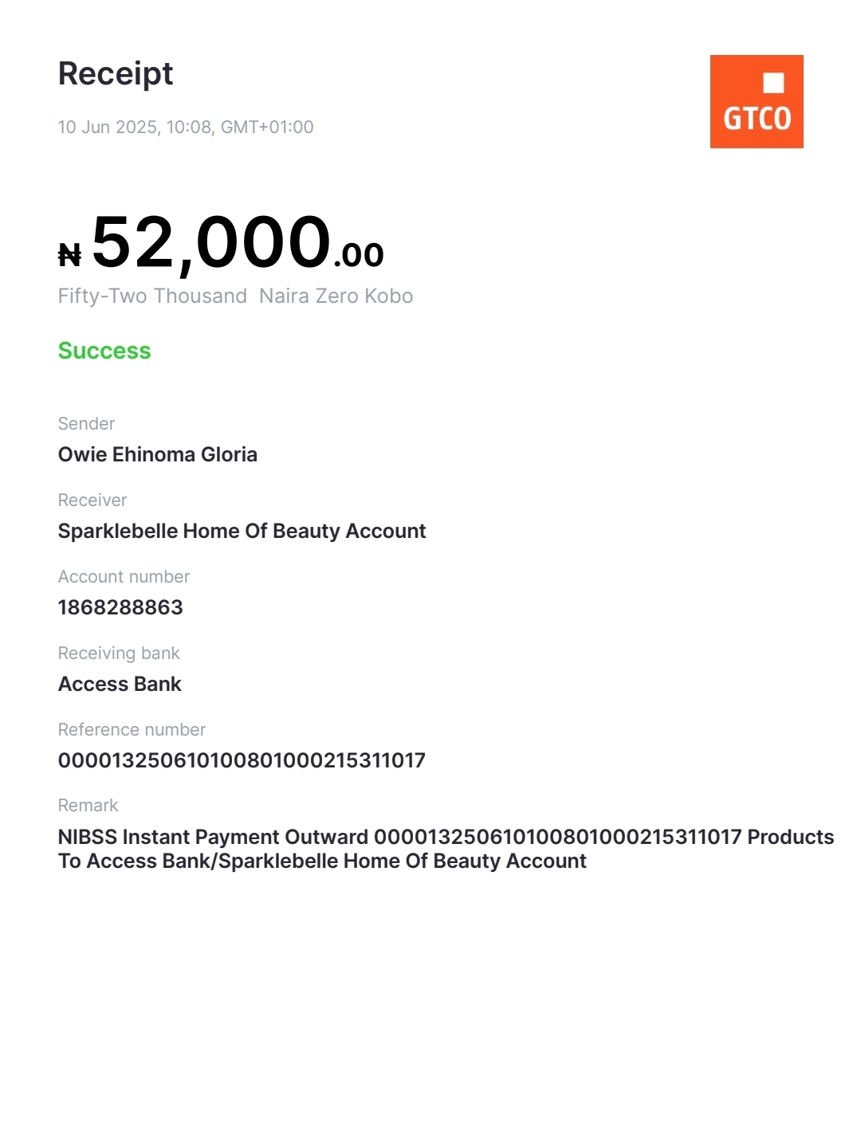The height and width of the screenshot is (1142, 861).
Task: Select sender name Owie Ehinoma Gloria
Action: pyautogui.click(x=158, y=454)
